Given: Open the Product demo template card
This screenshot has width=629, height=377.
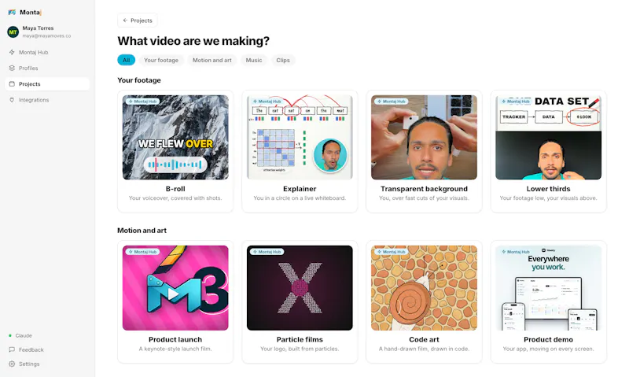Looking at the screenshot, I should coord(548,302).
